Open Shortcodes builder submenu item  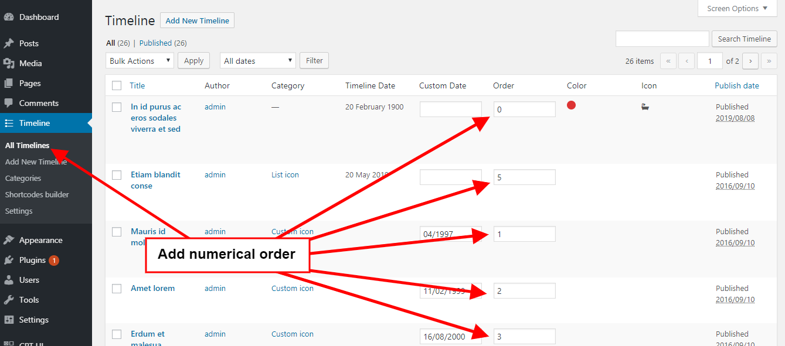37,194
